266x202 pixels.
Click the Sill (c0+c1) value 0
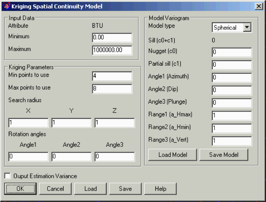pyautogui.click(x=214, y=40)
